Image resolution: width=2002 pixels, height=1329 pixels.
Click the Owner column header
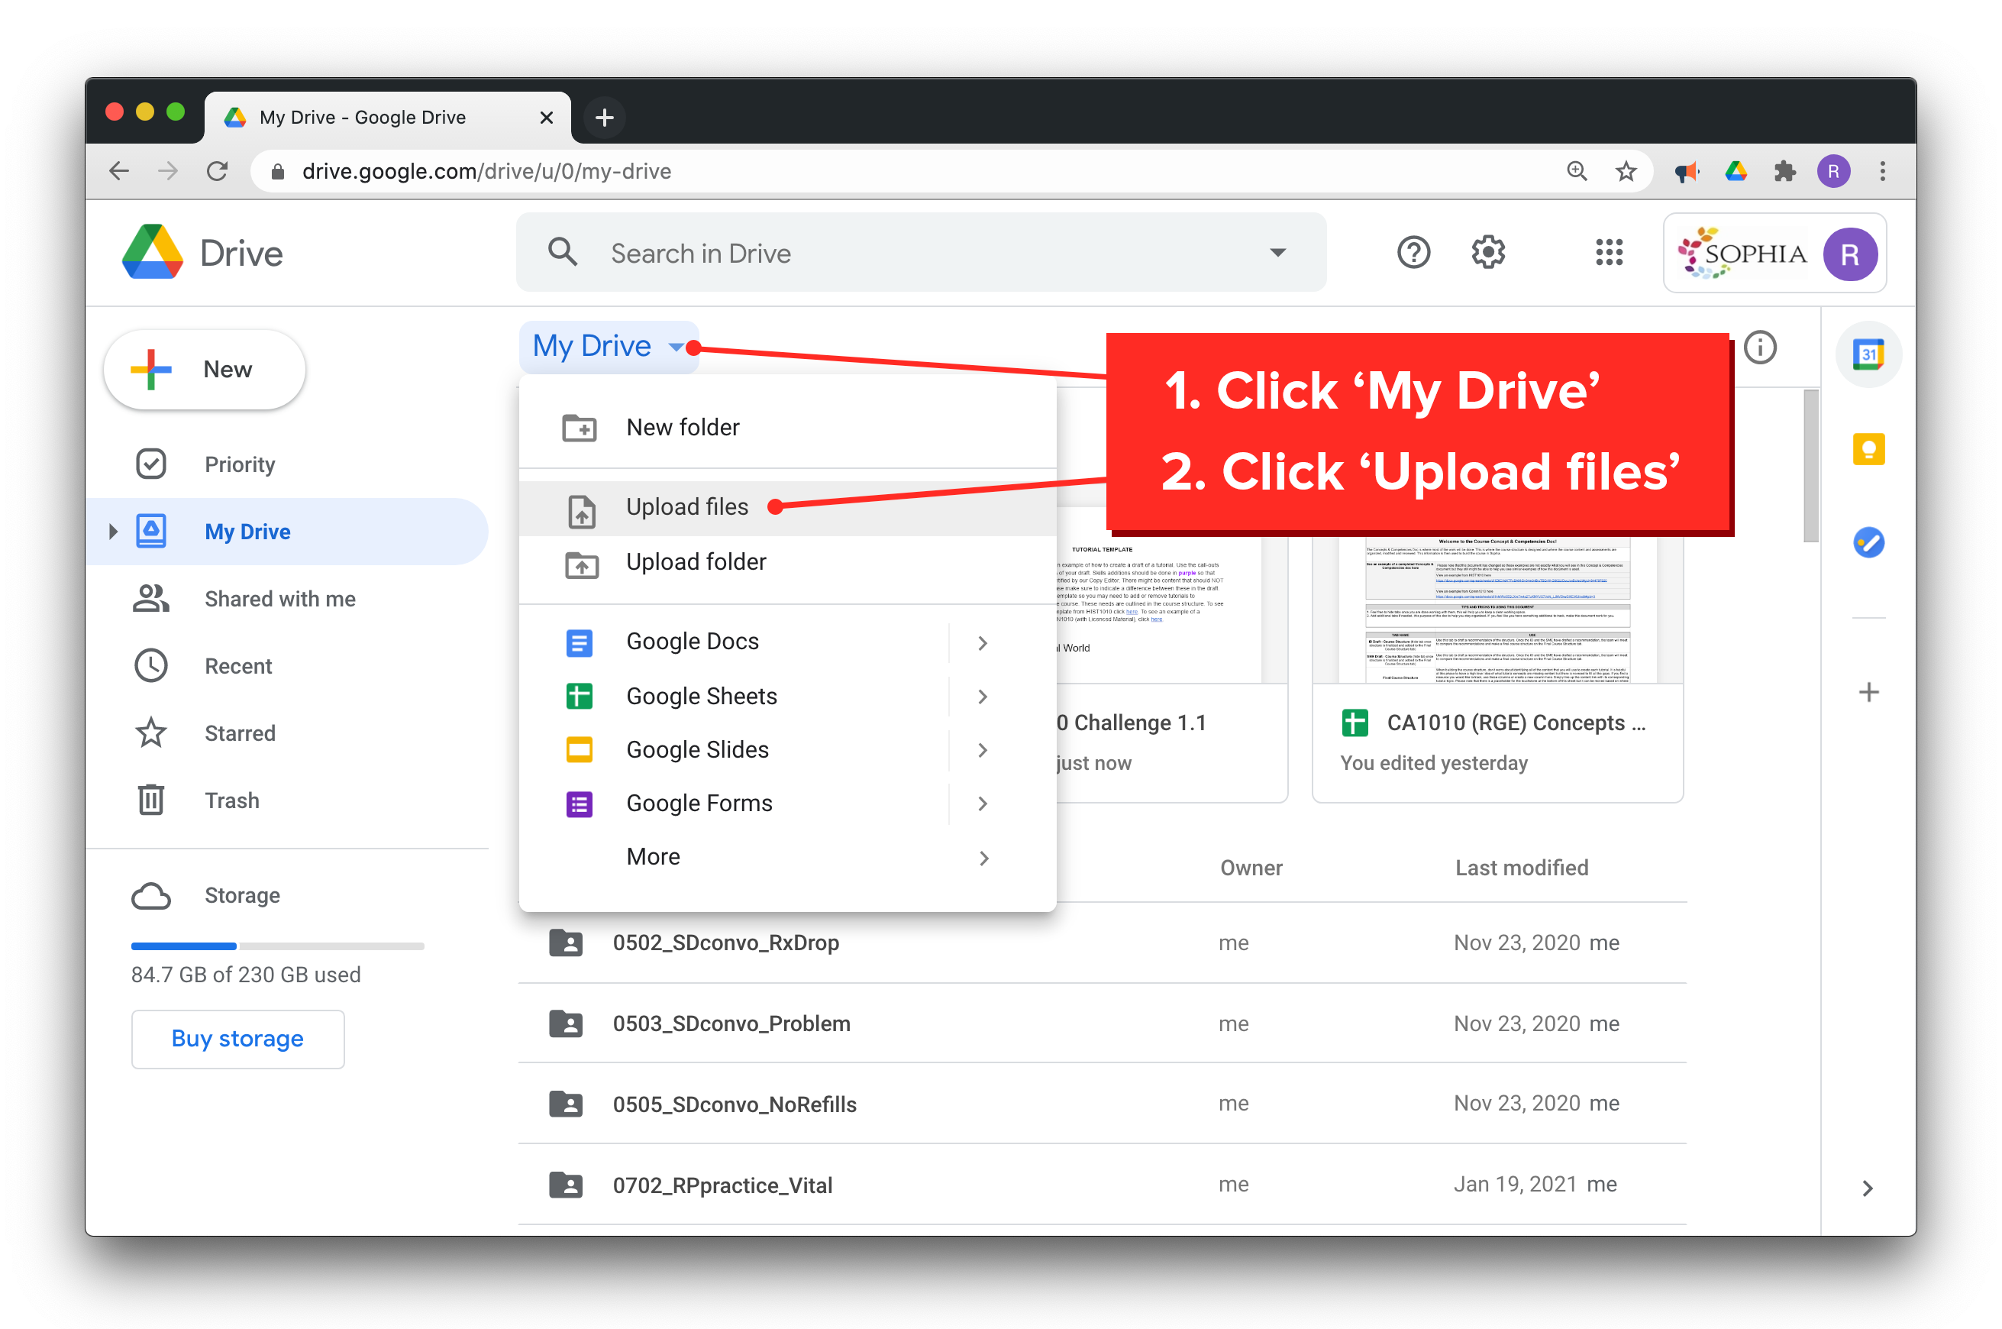[x=1251, y=868]
